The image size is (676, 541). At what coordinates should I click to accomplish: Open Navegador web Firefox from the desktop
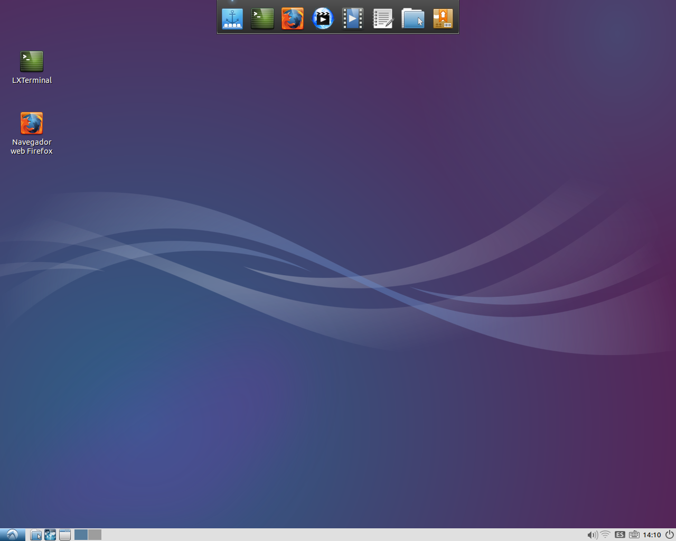[x=32, y=123]
